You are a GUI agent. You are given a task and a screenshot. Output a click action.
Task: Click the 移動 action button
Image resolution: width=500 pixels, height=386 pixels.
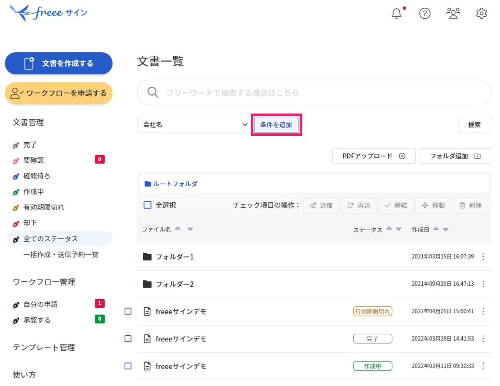[x=433, y=205]
